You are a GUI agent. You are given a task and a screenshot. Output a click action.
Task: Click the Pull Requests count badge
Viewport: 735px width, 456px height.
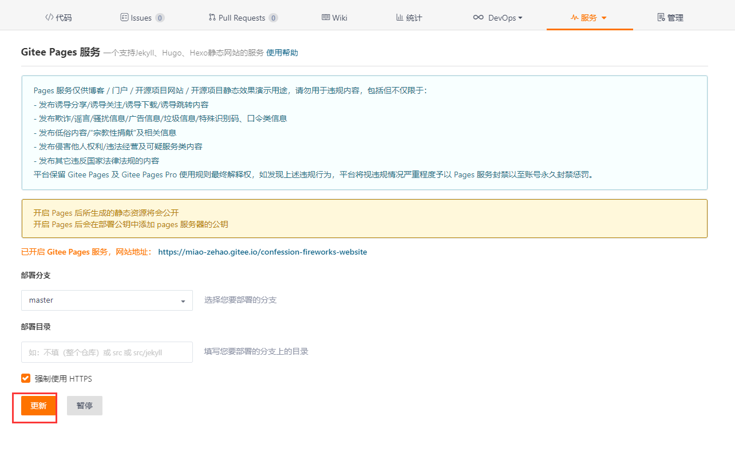pos(273,18)
